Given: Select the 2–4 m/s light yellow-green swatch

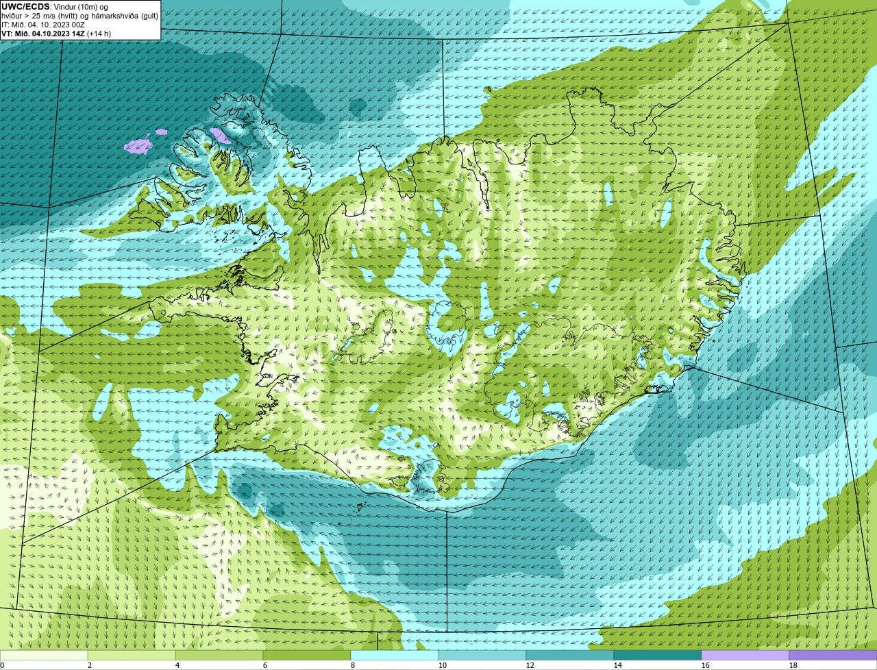Looking at the screenshot, I should [132, 655].
